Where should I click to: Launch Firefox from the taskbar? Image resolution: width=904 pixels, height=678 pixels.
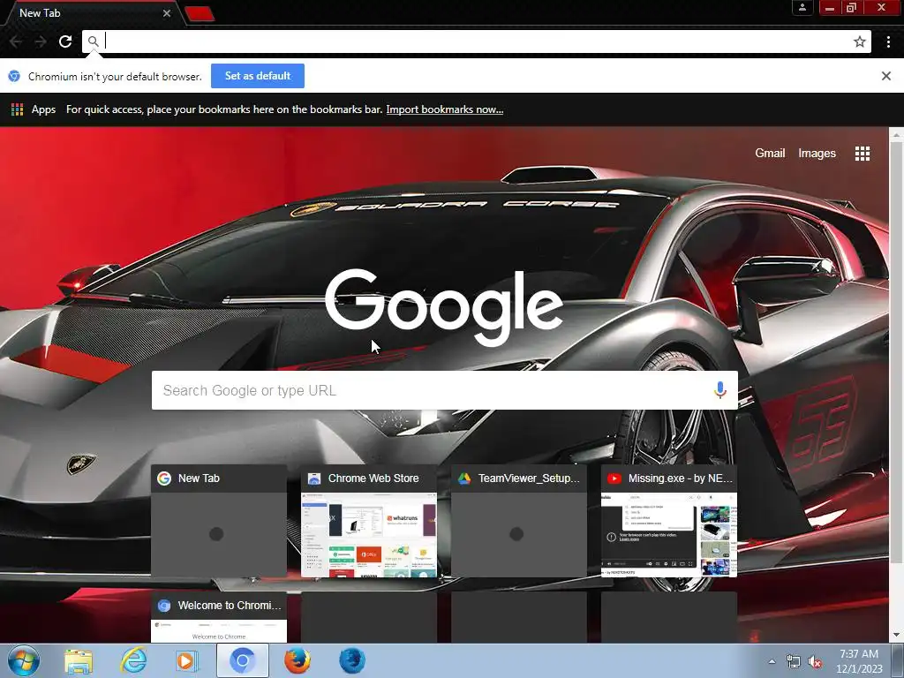pos(298,661)
